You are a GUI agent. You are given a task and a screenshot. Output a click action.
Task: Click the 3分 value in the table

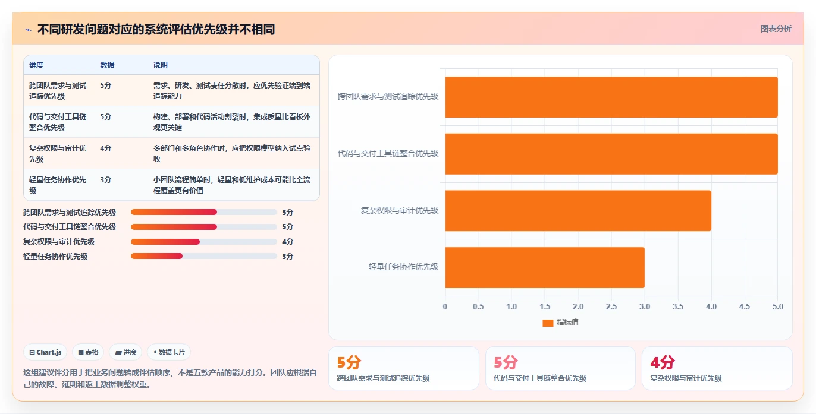106,179
